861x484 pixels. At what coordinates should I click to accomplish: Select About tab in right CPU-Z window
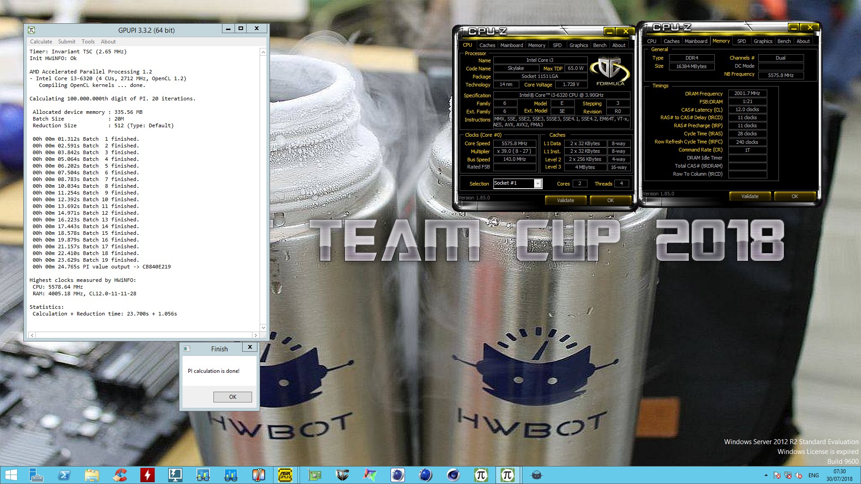[x=803, y=41]
